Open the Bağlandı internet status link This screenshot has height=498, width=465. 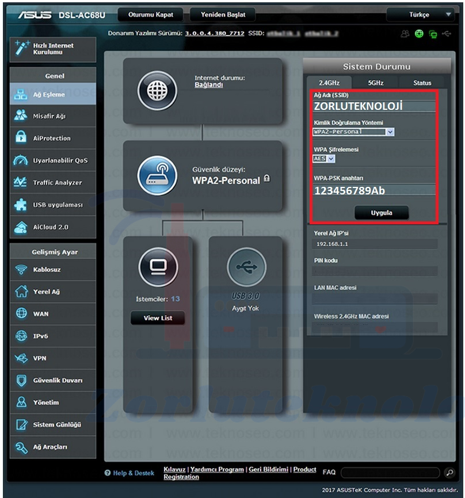coord(208,85)
